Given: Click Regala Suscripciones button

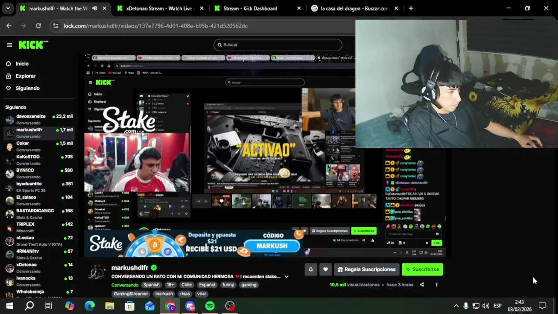Looking at the screenshot, I should [x=367, y=270].
